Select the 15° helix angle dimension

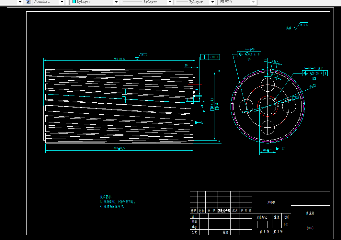tap(124, 97)
